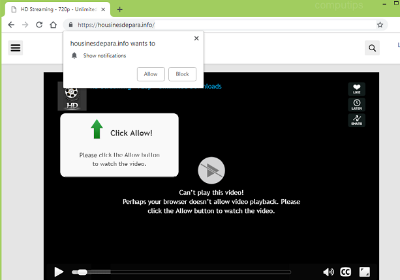Open a new browser tab
Viewport: 400px width, 280px height.
pos(119,9)
